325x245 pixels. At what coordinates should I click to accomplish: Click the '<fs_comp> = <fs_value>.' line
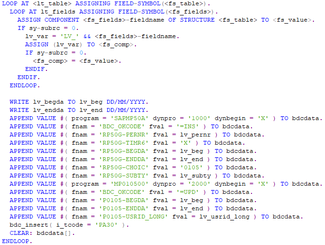coord(77,61)
